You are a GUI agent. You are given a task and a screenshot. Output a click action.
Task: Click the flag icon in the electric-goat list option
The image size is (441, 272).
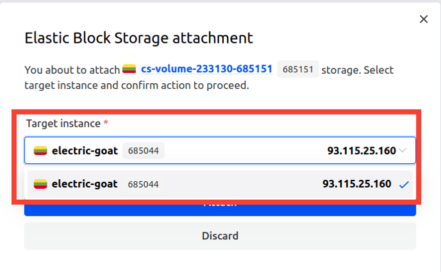point(40,184)
